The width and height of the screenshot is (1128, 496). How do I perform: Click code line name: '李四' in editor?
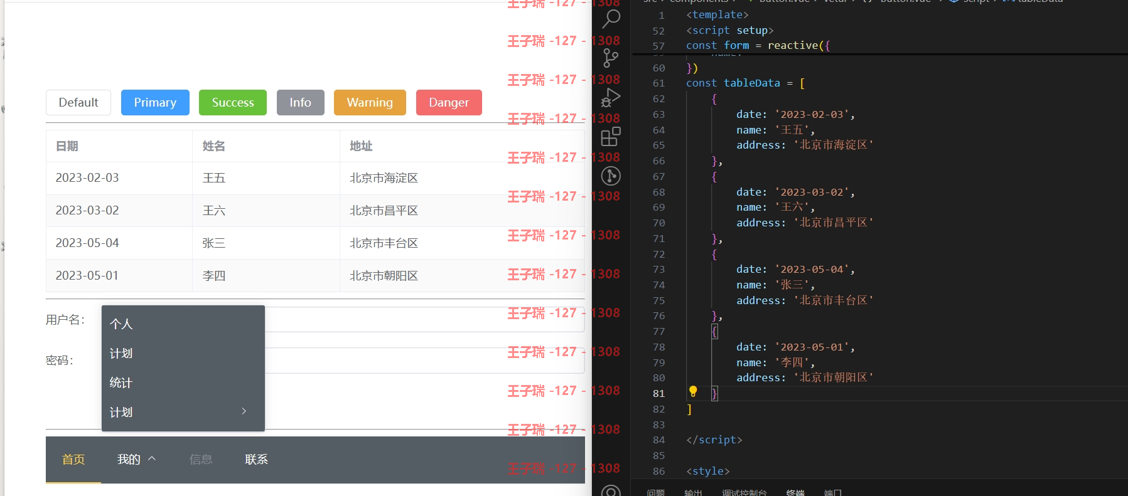coord(775,362)
